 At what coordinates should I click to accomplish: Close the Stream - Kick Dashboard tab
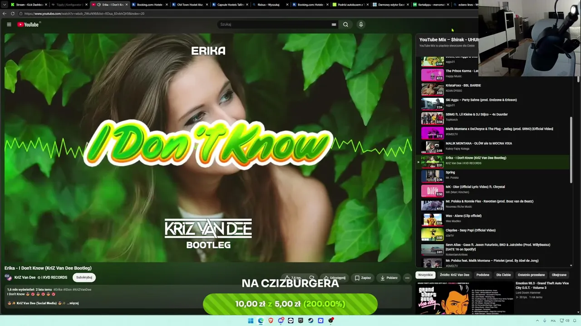point(46,5)
